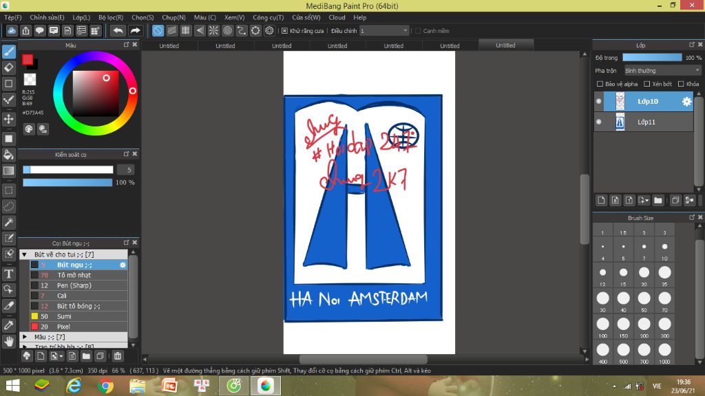The image size is (705, 396).
Task: Select the Bucket fill tool
Action: coord(9,154)
